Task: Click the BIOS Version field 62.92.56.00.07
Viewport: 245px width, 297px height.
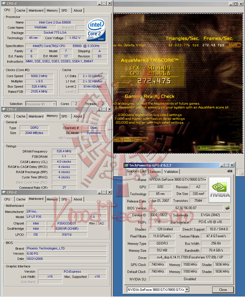Action: coord(186,208)
